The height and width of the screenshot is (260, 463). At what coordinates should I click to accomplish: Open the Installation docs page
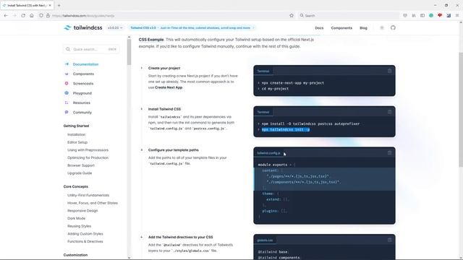(76, 134)
